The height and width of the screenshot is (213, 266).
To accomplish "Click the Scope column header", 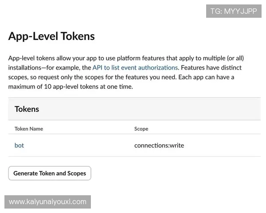I will (x=141, y=129).
